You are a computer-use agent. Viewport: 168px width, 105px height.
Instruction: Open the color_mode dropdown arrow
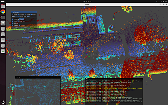coord(19,17)
